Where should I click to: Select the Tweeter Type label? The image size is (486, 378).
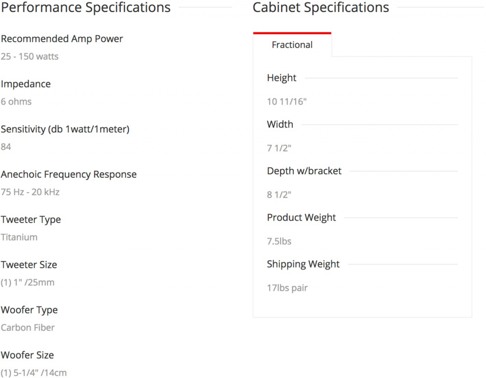[x=31, y=219]
